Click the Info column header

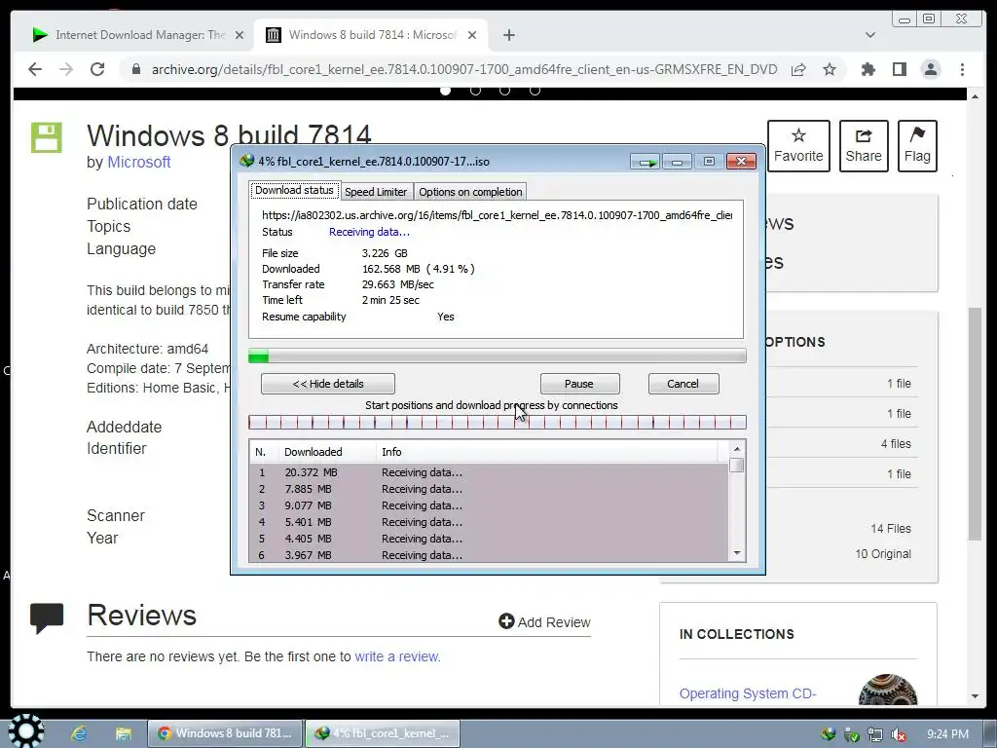pos(547,452)
